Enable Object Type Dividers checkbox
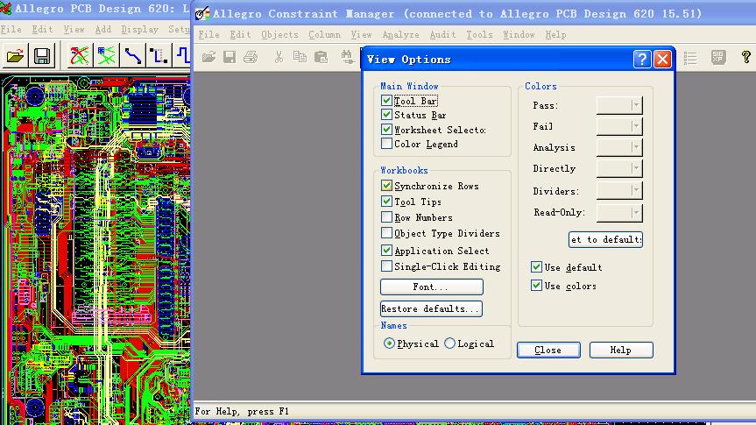Viewport: 756px width, 425px height. [386, 233]
